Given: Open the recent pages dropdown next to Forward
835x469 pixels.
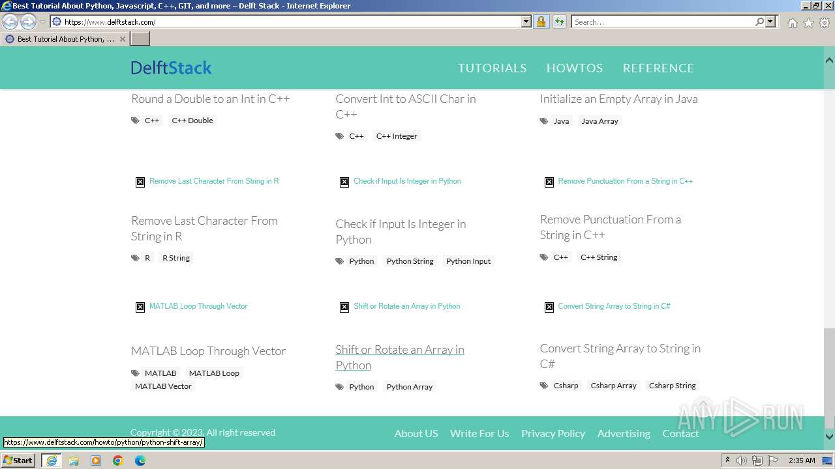Looking at the screenshot, I should pyautogui.click(x=42, y=22).
